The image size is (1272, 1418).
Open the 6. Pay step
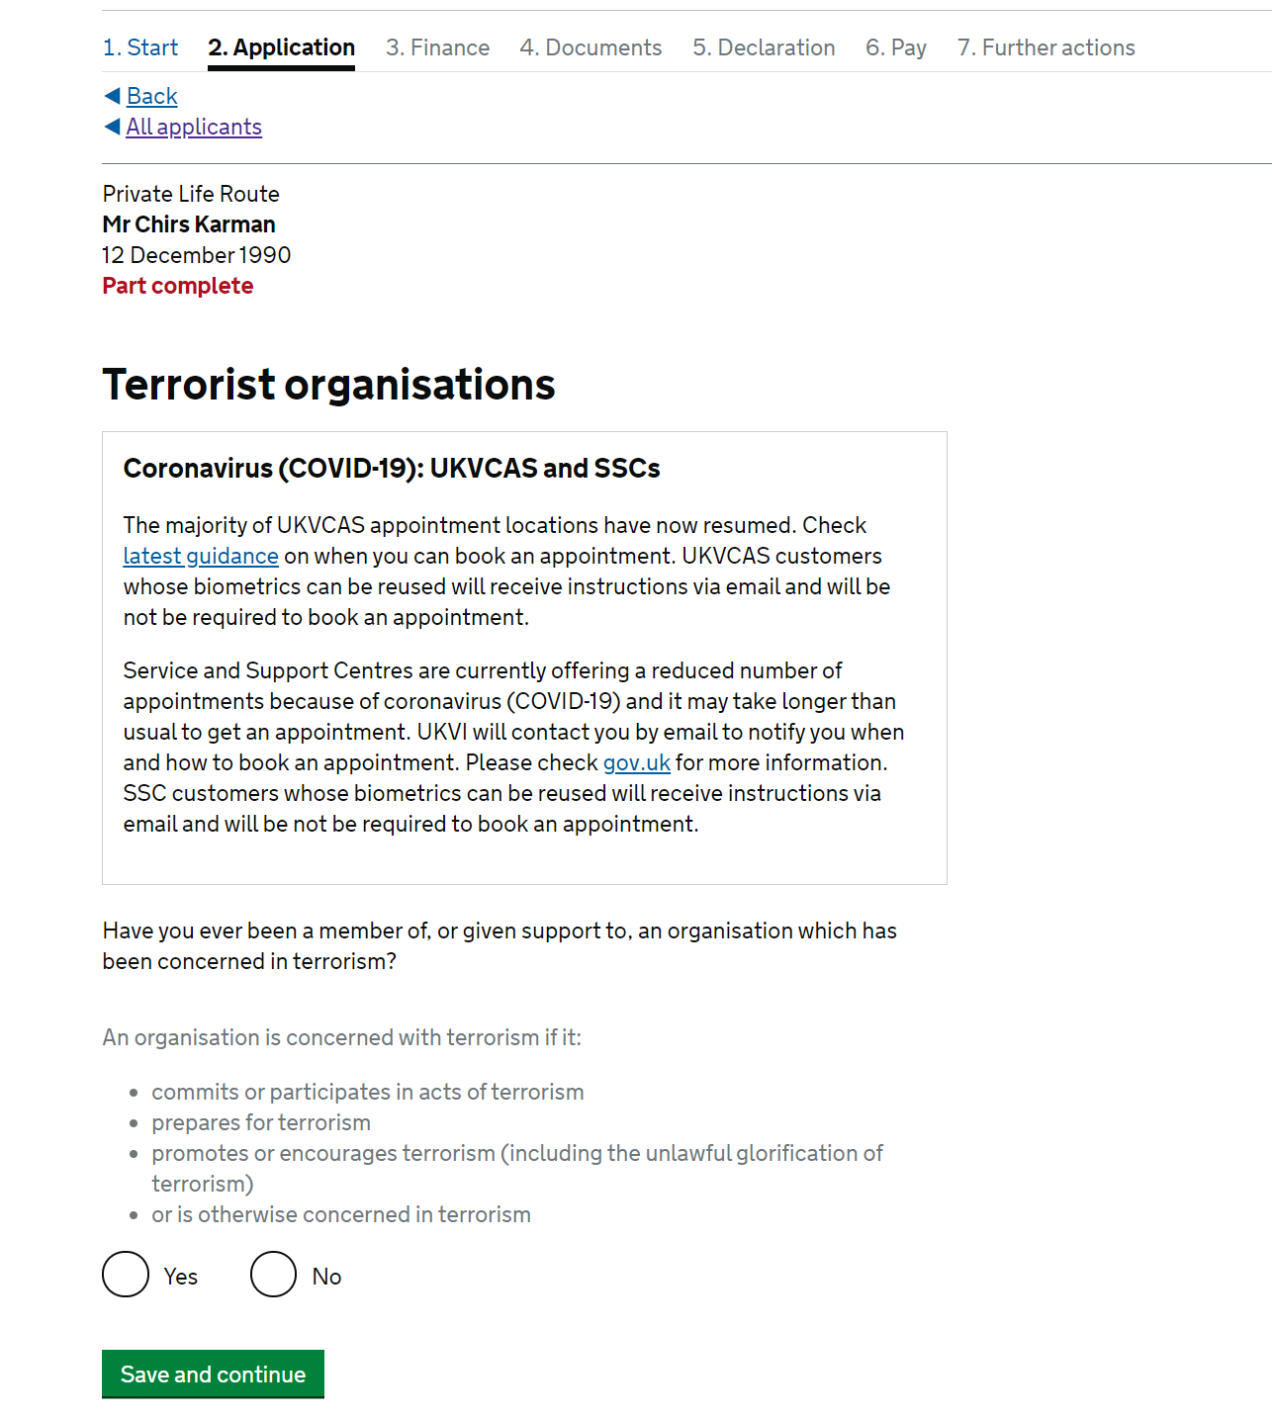coord(896,47)
